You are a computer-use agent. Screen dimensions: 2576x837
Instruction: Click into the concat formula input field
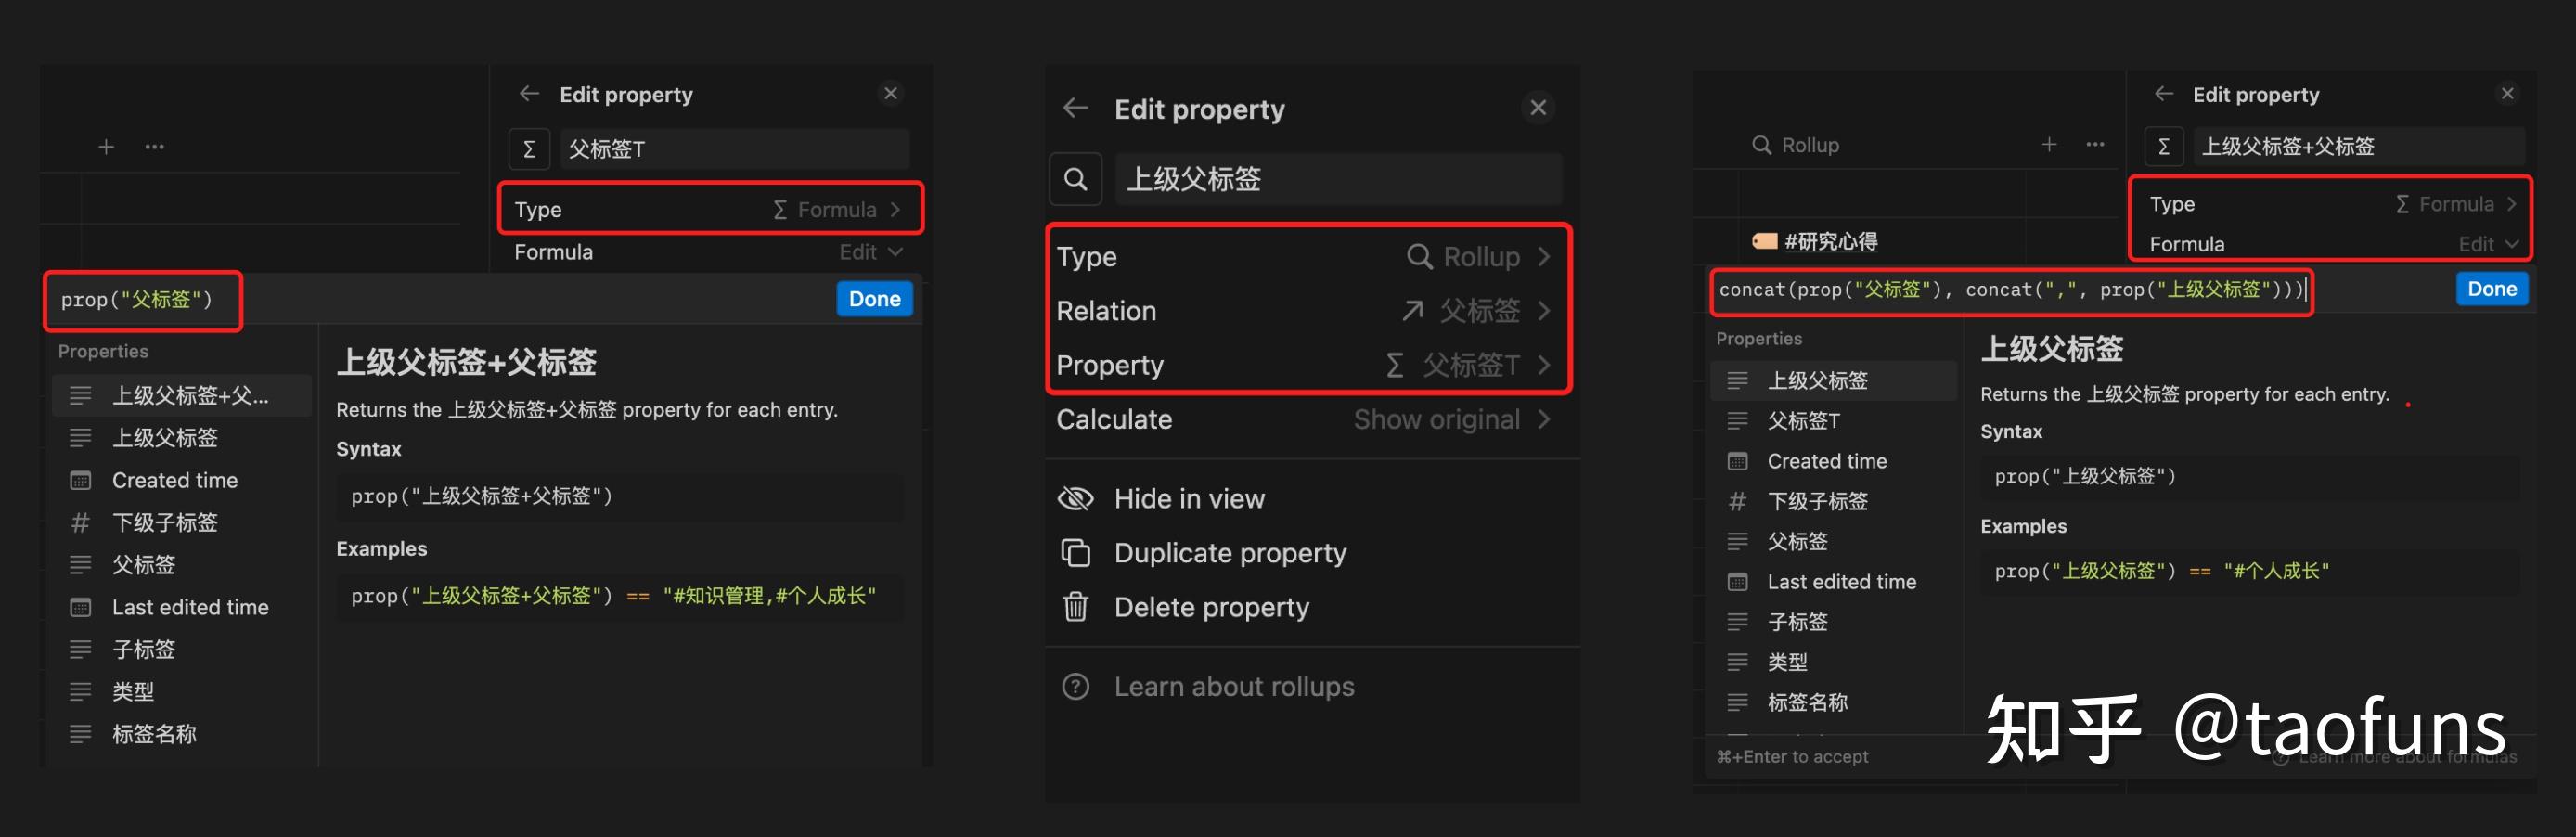click(2010, 290)
